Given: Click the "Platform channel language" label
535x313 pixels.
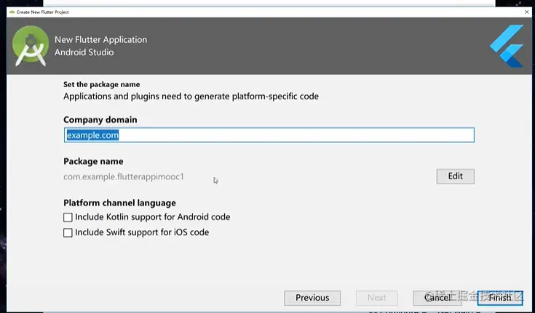Looking at the screenshot, I should [x=119, y=203].
